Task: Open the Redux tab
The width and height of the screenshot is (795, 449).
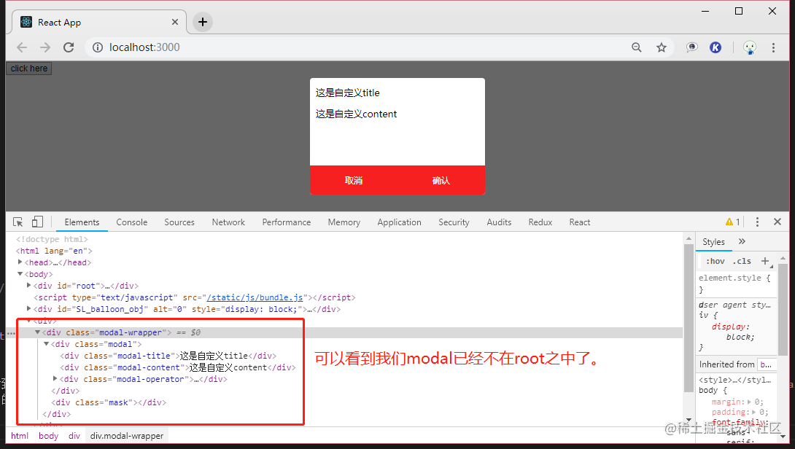Action: tap(540, 222)
